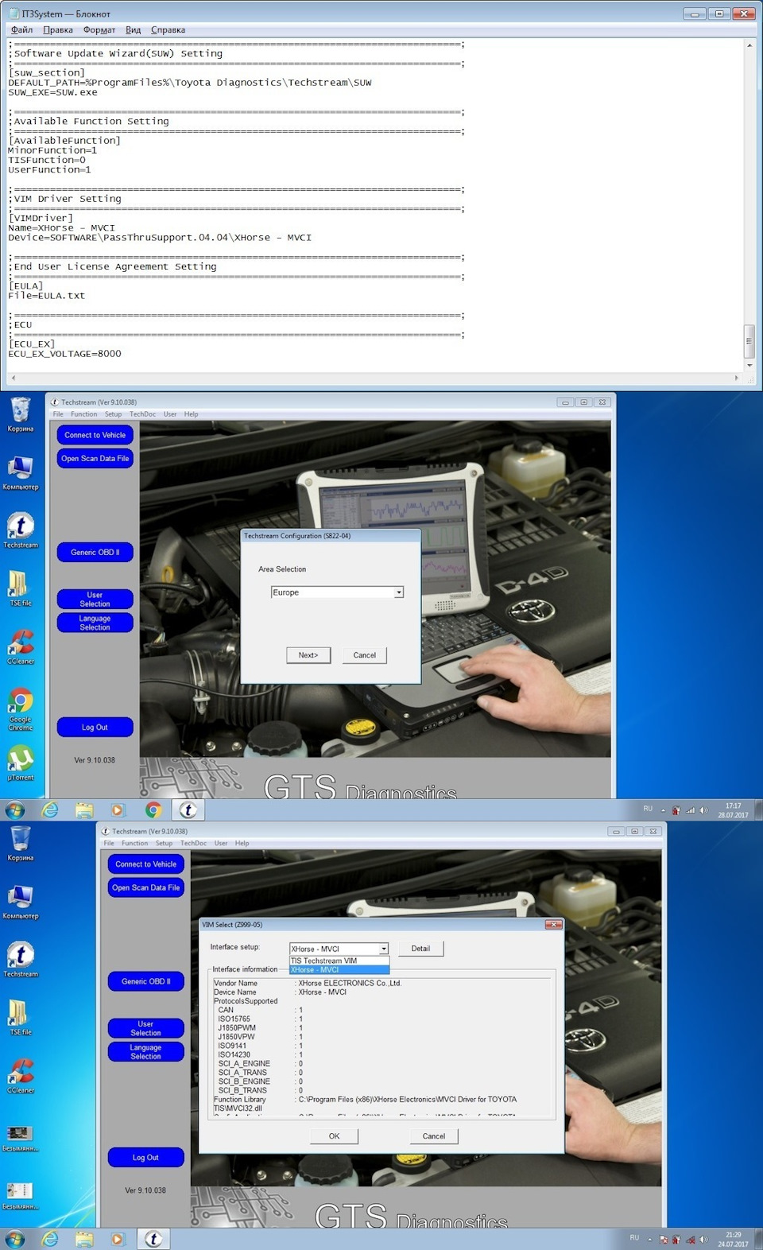This screenshot has height=1250, width=763.
Task: Click User Selection in Techstream Configuration window
Action: [95, 600]
